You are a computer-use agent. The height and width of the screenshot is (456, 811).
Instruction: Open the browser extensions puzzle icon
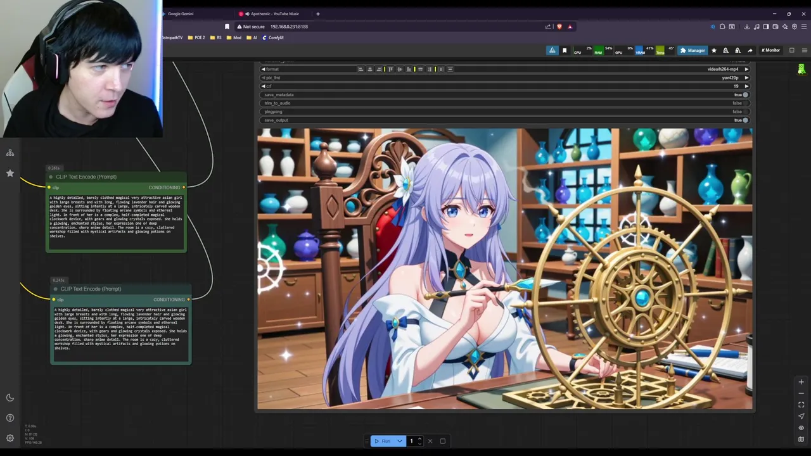(722, 27)
